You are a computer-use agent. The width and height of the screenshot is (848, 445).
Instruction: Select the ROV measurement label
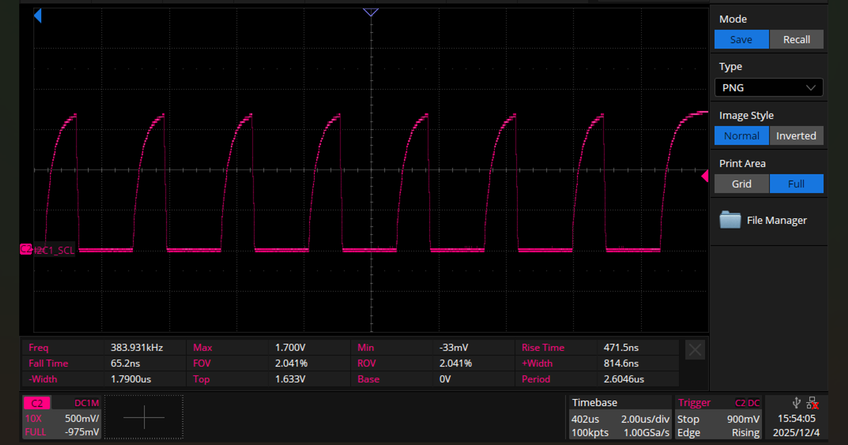pos(367,363)
